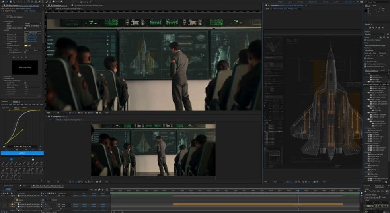The width and height of the screenshot is (390, 213).
Task: Open the Render dropdown in Effect Controls
Action: 33,26
